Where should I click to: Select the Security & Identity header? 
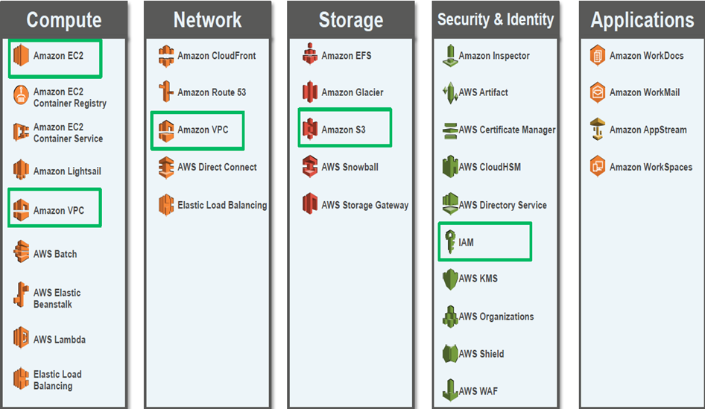[496, 20]
